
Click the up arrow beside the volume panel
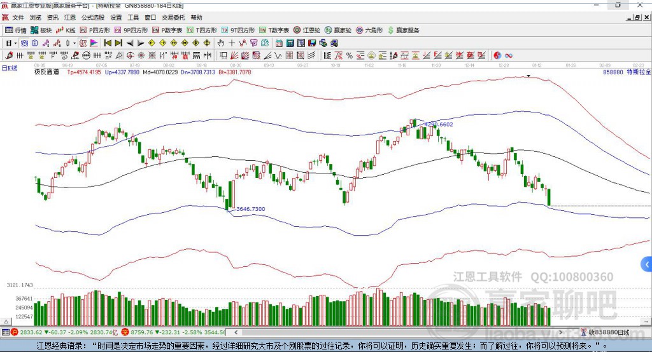(x=6, y=322)
